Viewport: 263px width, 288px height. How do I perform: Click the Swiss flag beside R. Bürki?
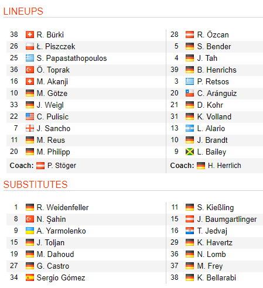30,35
